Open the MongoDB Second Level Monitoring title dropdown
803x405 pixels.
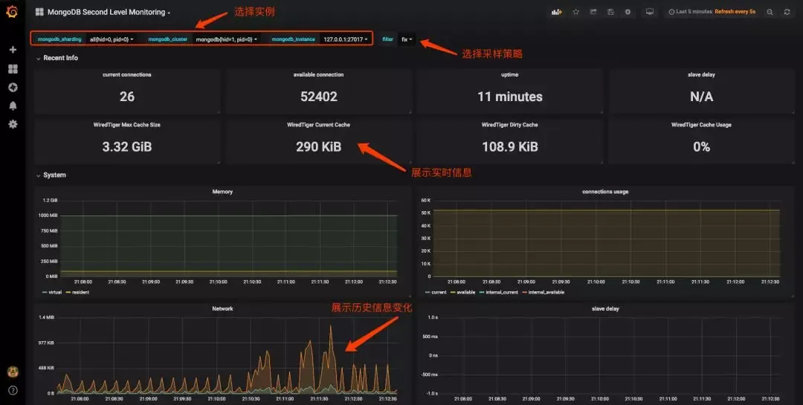pyautogui.click(x=109, y=12)
